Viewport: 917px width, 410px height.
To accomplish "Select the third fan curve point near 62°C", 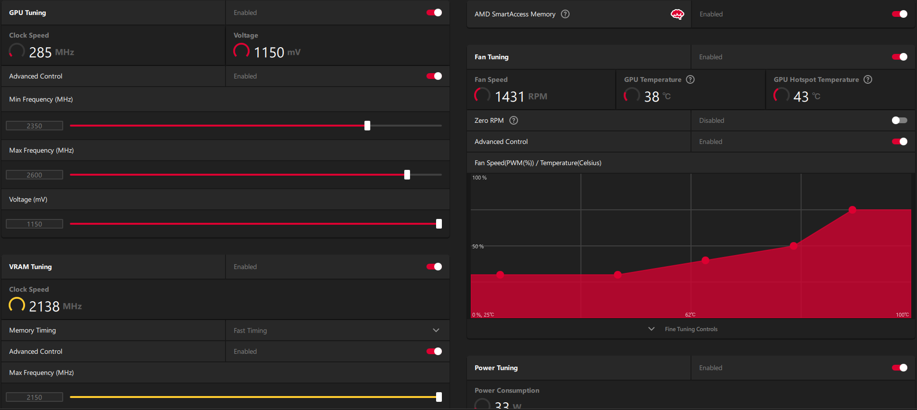I will point(705,260).
